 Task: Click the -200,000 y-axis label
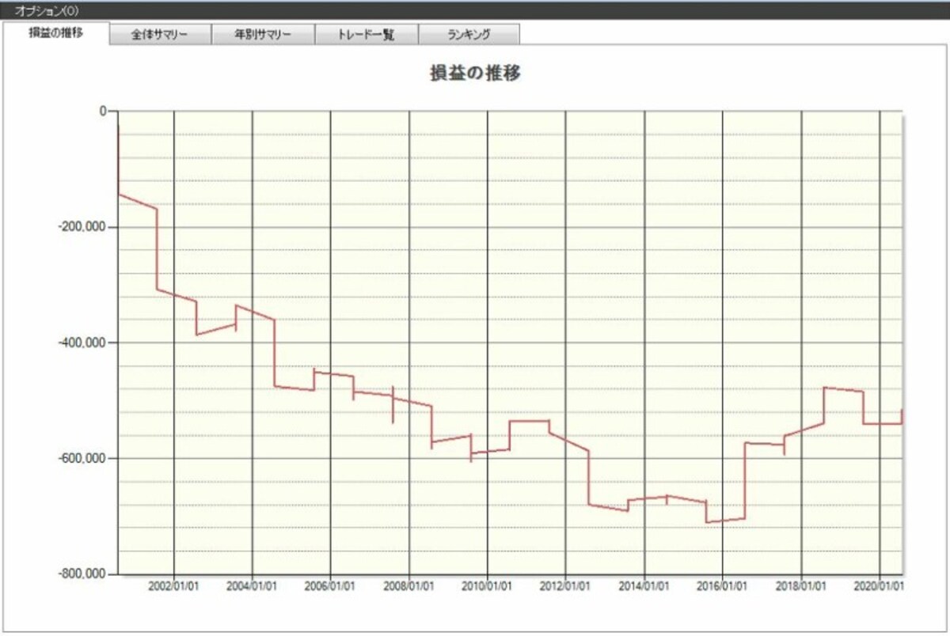[x=82, y=227]
